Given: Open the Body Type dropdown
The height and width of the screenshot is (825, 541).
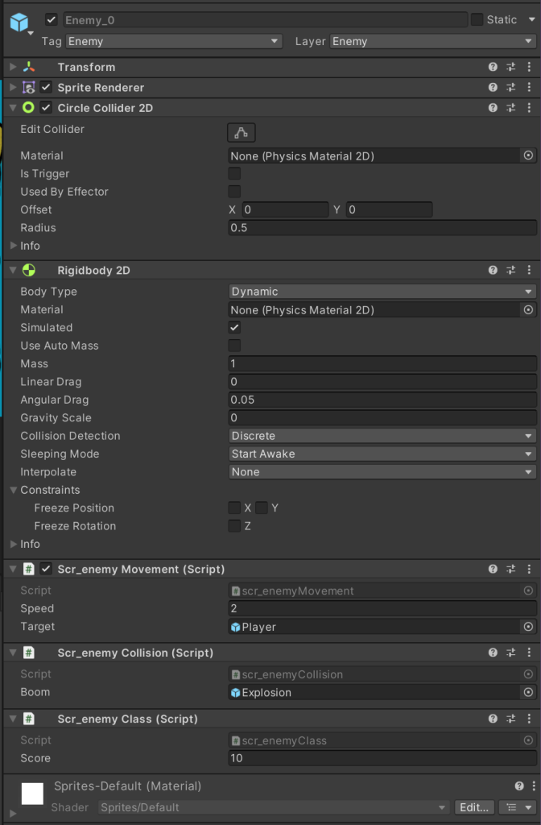Looking at the screenshot, I should [x=382, y=292].
